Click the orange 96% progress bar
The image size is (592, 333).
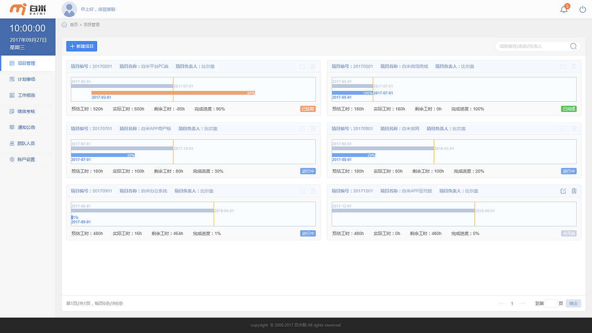tap(173, 93)
